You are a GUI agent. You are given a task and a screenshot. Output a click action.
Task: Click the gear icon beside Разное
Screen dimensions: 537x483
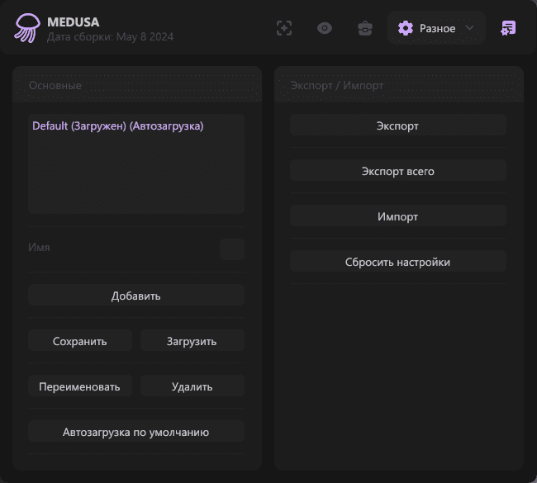406,28
